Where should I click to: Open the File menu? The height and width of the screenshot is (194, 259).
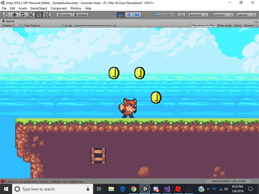click(4, 8)
